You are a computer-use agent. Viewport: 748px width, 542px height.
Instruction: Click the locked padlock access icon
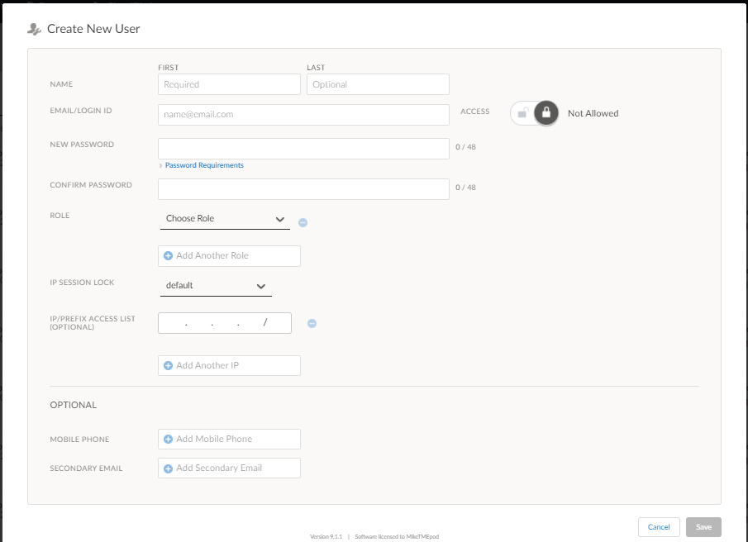(x=546, y=113)
